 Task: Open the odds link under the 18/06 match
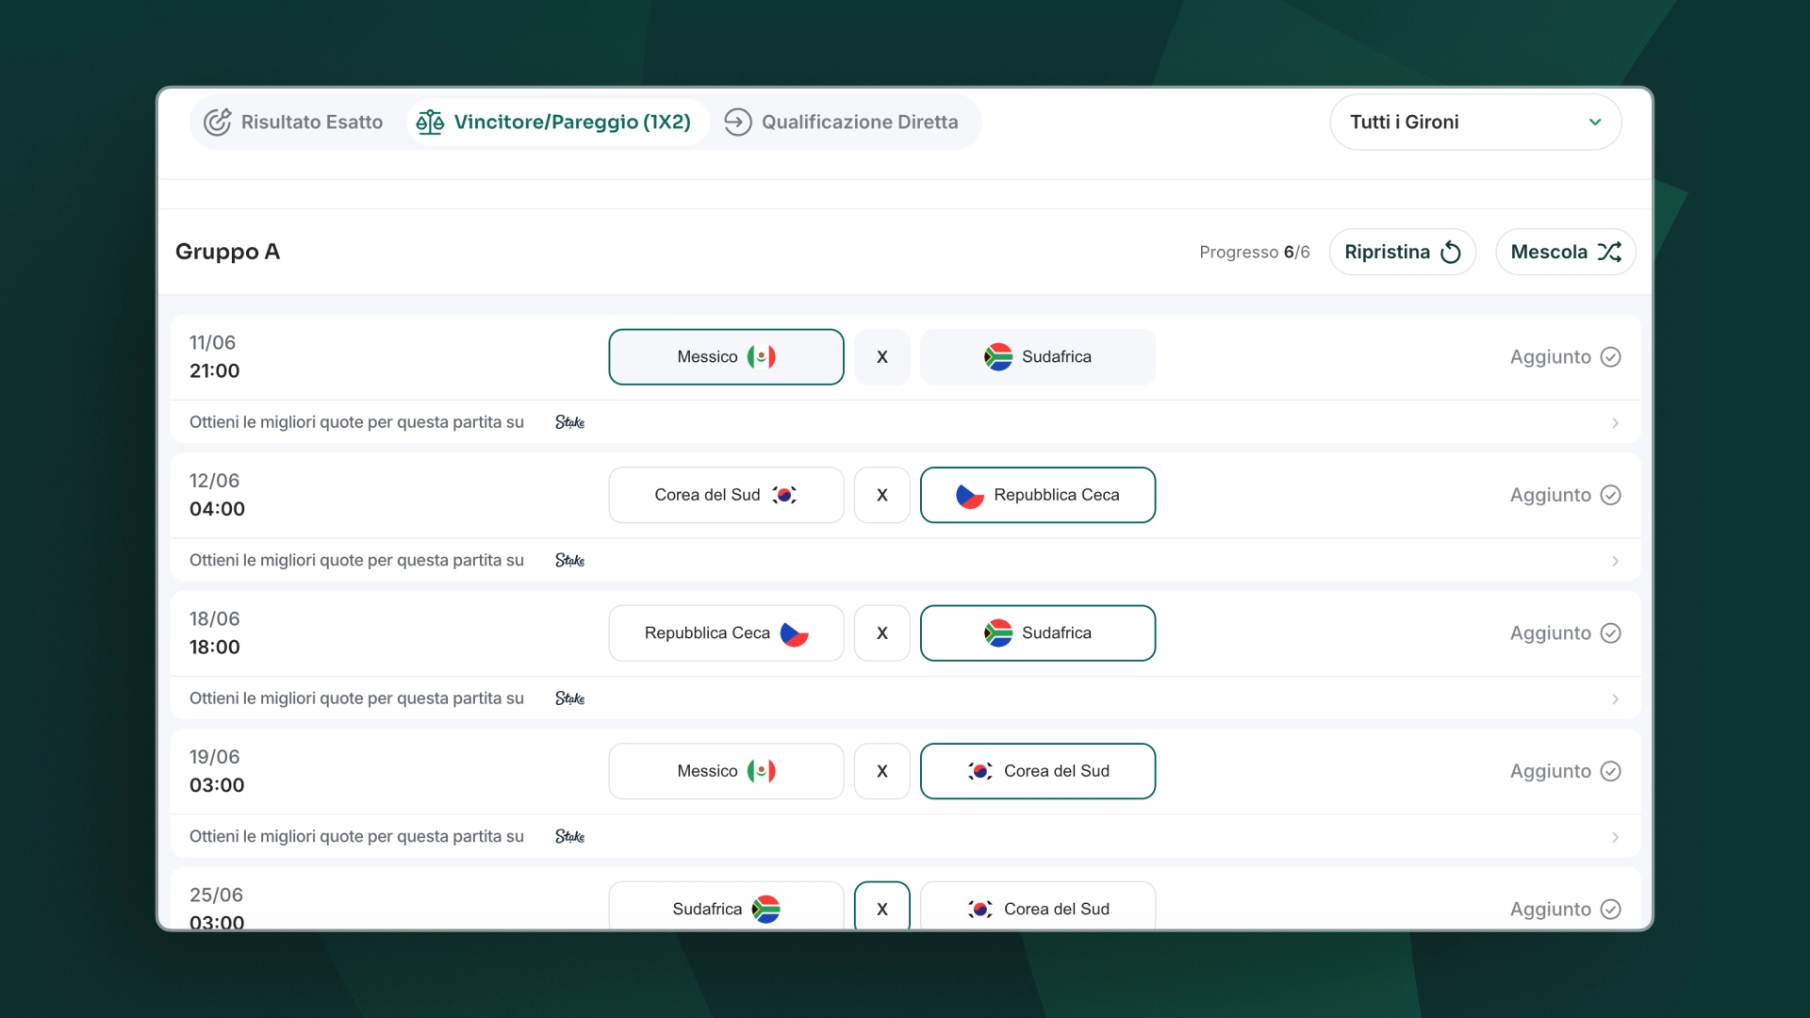point(905,698)
